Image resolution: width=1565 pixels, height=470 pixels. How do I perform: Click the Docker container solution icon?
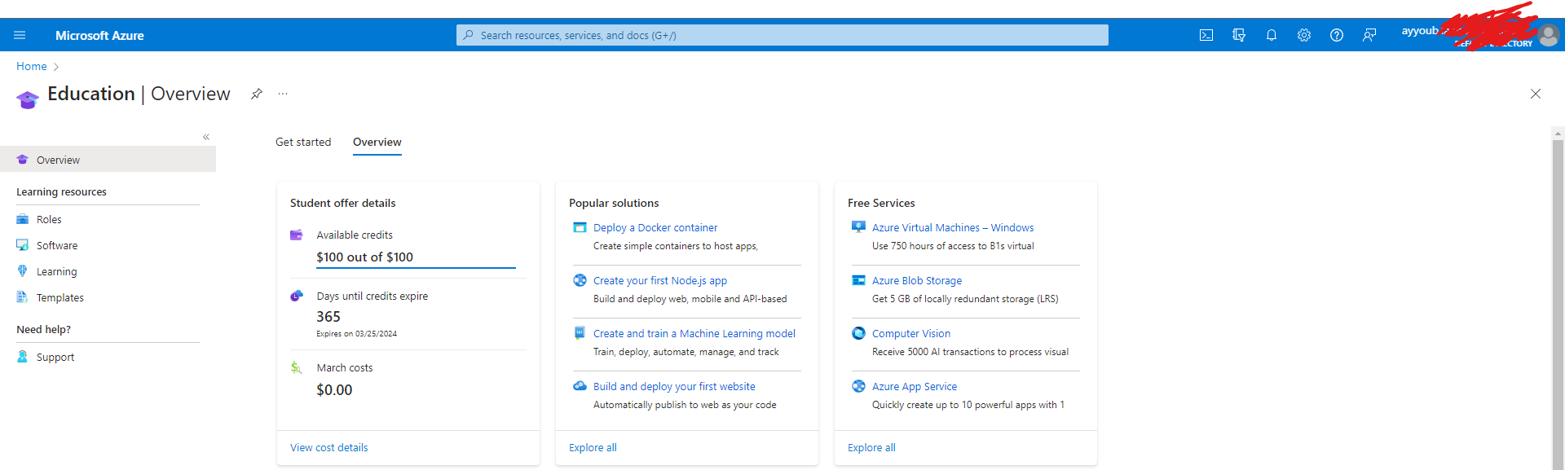580,227
